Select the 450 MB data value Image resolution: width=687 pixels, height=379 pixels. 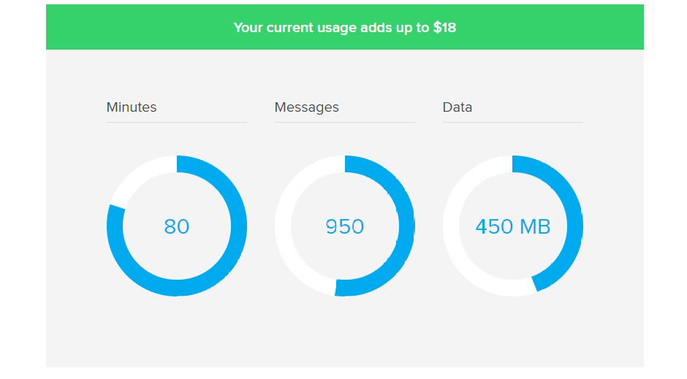click(x=513, y=226)
